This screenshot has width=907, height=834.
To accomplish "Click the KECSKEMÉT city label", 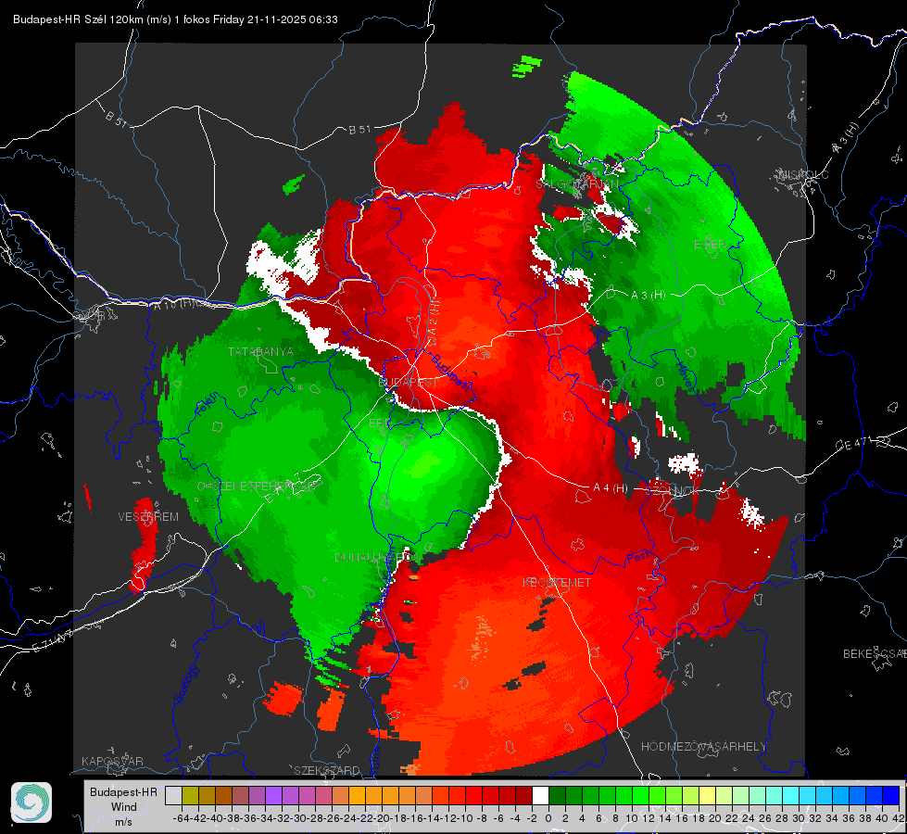I will tap(557, 583).
